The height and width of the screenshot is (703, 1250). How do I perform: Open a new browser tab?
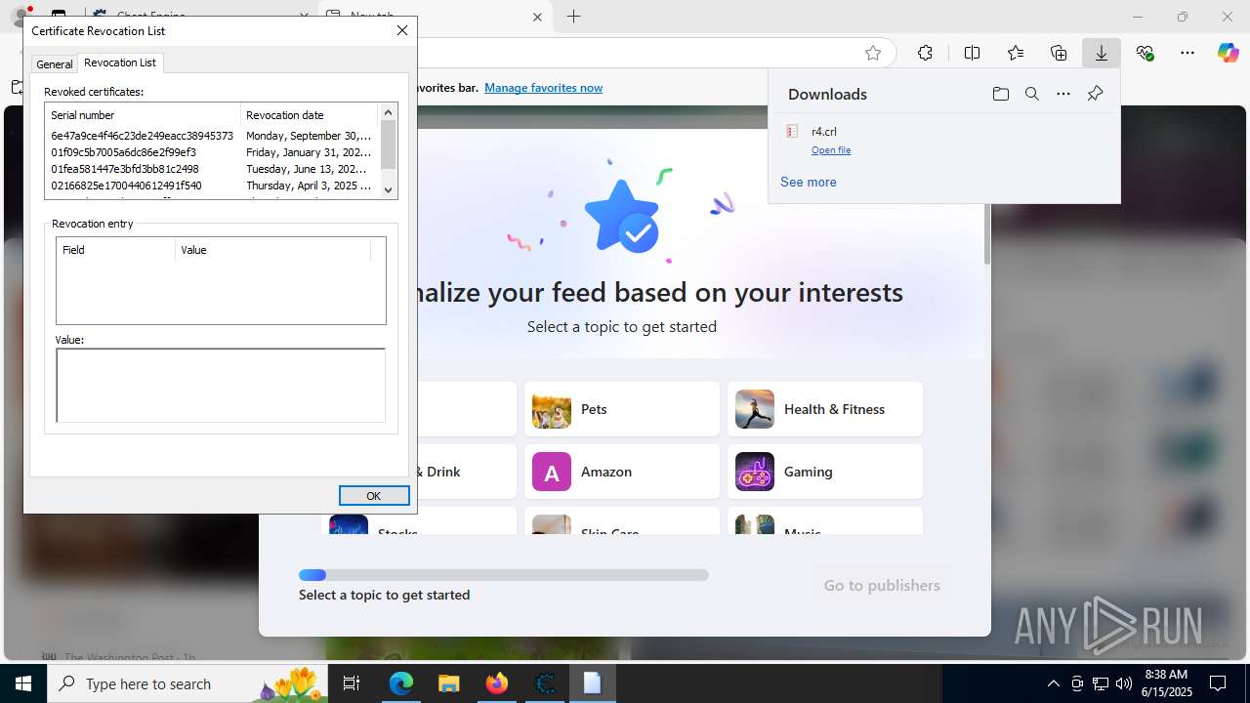point(574,17)
